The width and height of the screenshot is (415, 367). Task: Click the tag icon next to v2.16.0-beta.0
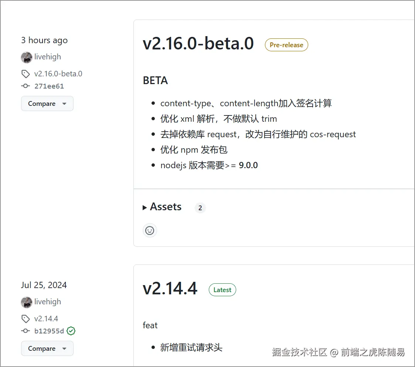[x=25, y=74]
